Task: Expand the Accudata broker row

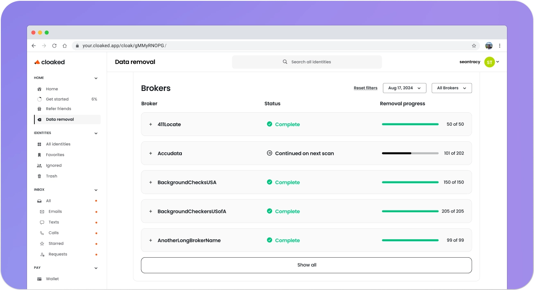Action: (150, 153)
